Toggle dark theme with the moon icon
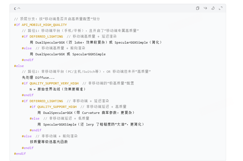The image size is (243, 161). [x=213, y=8]
